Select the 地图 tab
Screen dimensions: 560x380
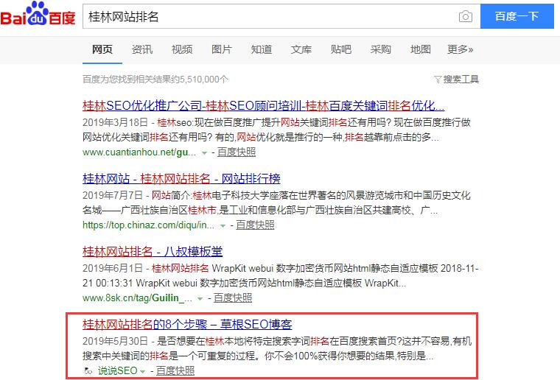[x=421, y=49]
